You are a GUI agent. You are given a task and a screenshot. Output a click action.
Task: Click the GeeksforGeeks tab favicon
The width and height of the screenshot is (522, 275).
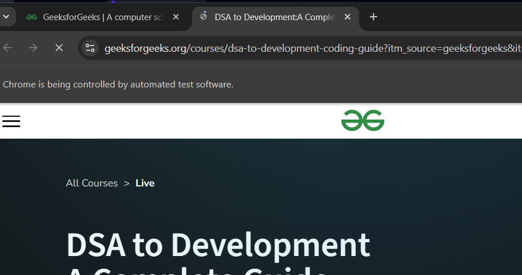click(32, 17)
